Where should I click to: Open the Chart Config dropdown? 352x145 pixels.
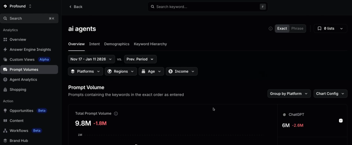pos(330,94)
